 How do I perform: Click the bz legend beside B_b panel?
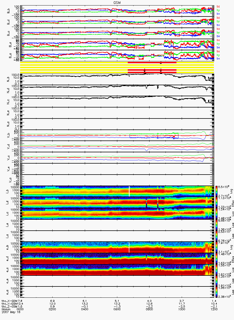click(218, 7)
